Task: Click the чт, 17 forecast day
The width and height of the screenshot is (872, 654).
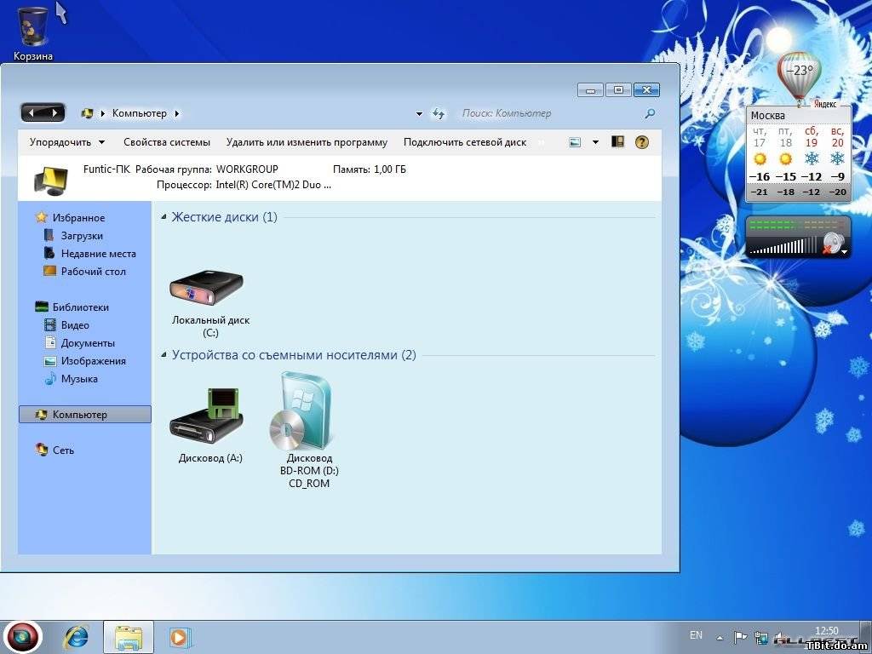Action: pos(760,161)
